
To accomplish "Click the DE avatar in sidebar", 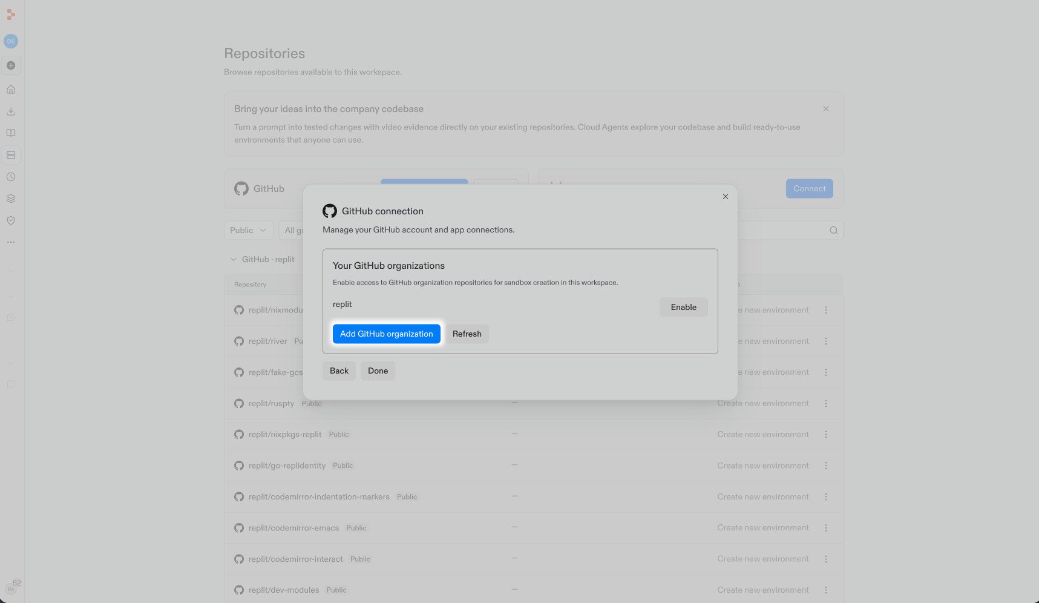I will [x=11, y=41].
